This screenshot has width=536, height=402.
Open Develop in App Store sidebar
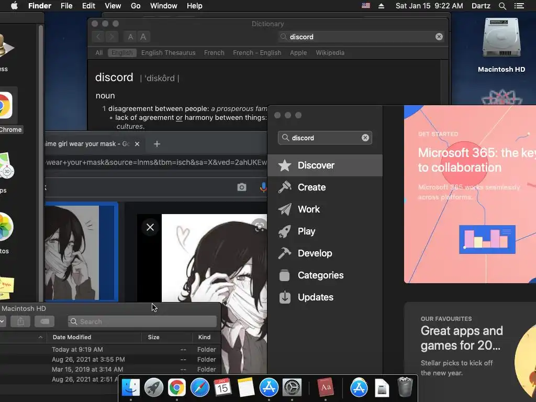(x=325, y=253)
